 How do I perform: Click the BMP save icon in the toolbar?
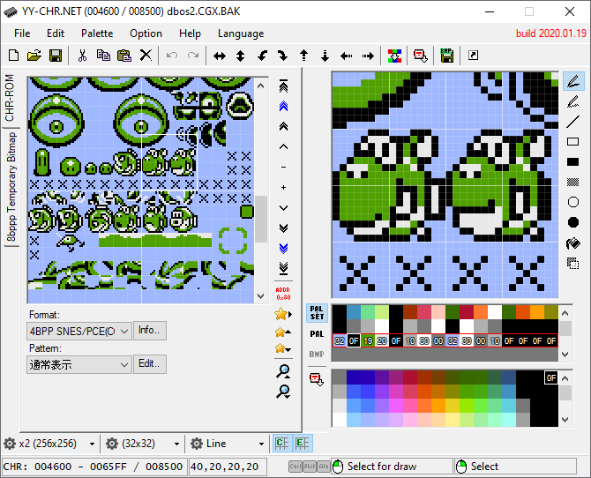click(446, 56)
